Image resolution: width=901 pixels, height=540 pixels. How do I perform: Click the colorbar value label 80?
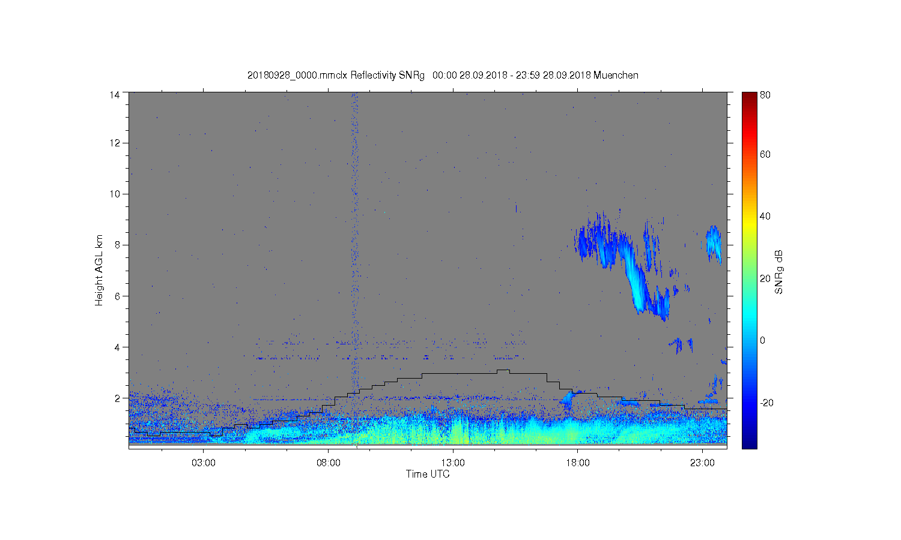click(x=765, y=95)
